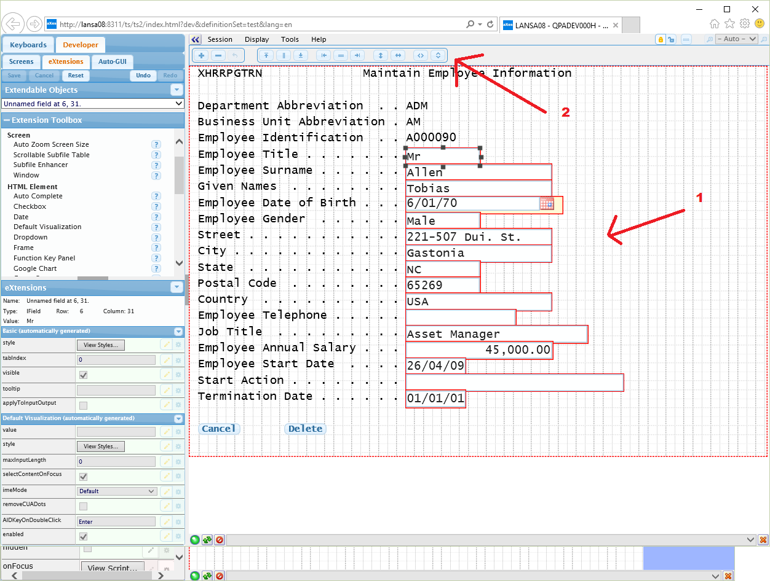Toggle the visible checkbox
Image resolution: width=770 pixels, height=581 pixels.
(x=83, y=375)
